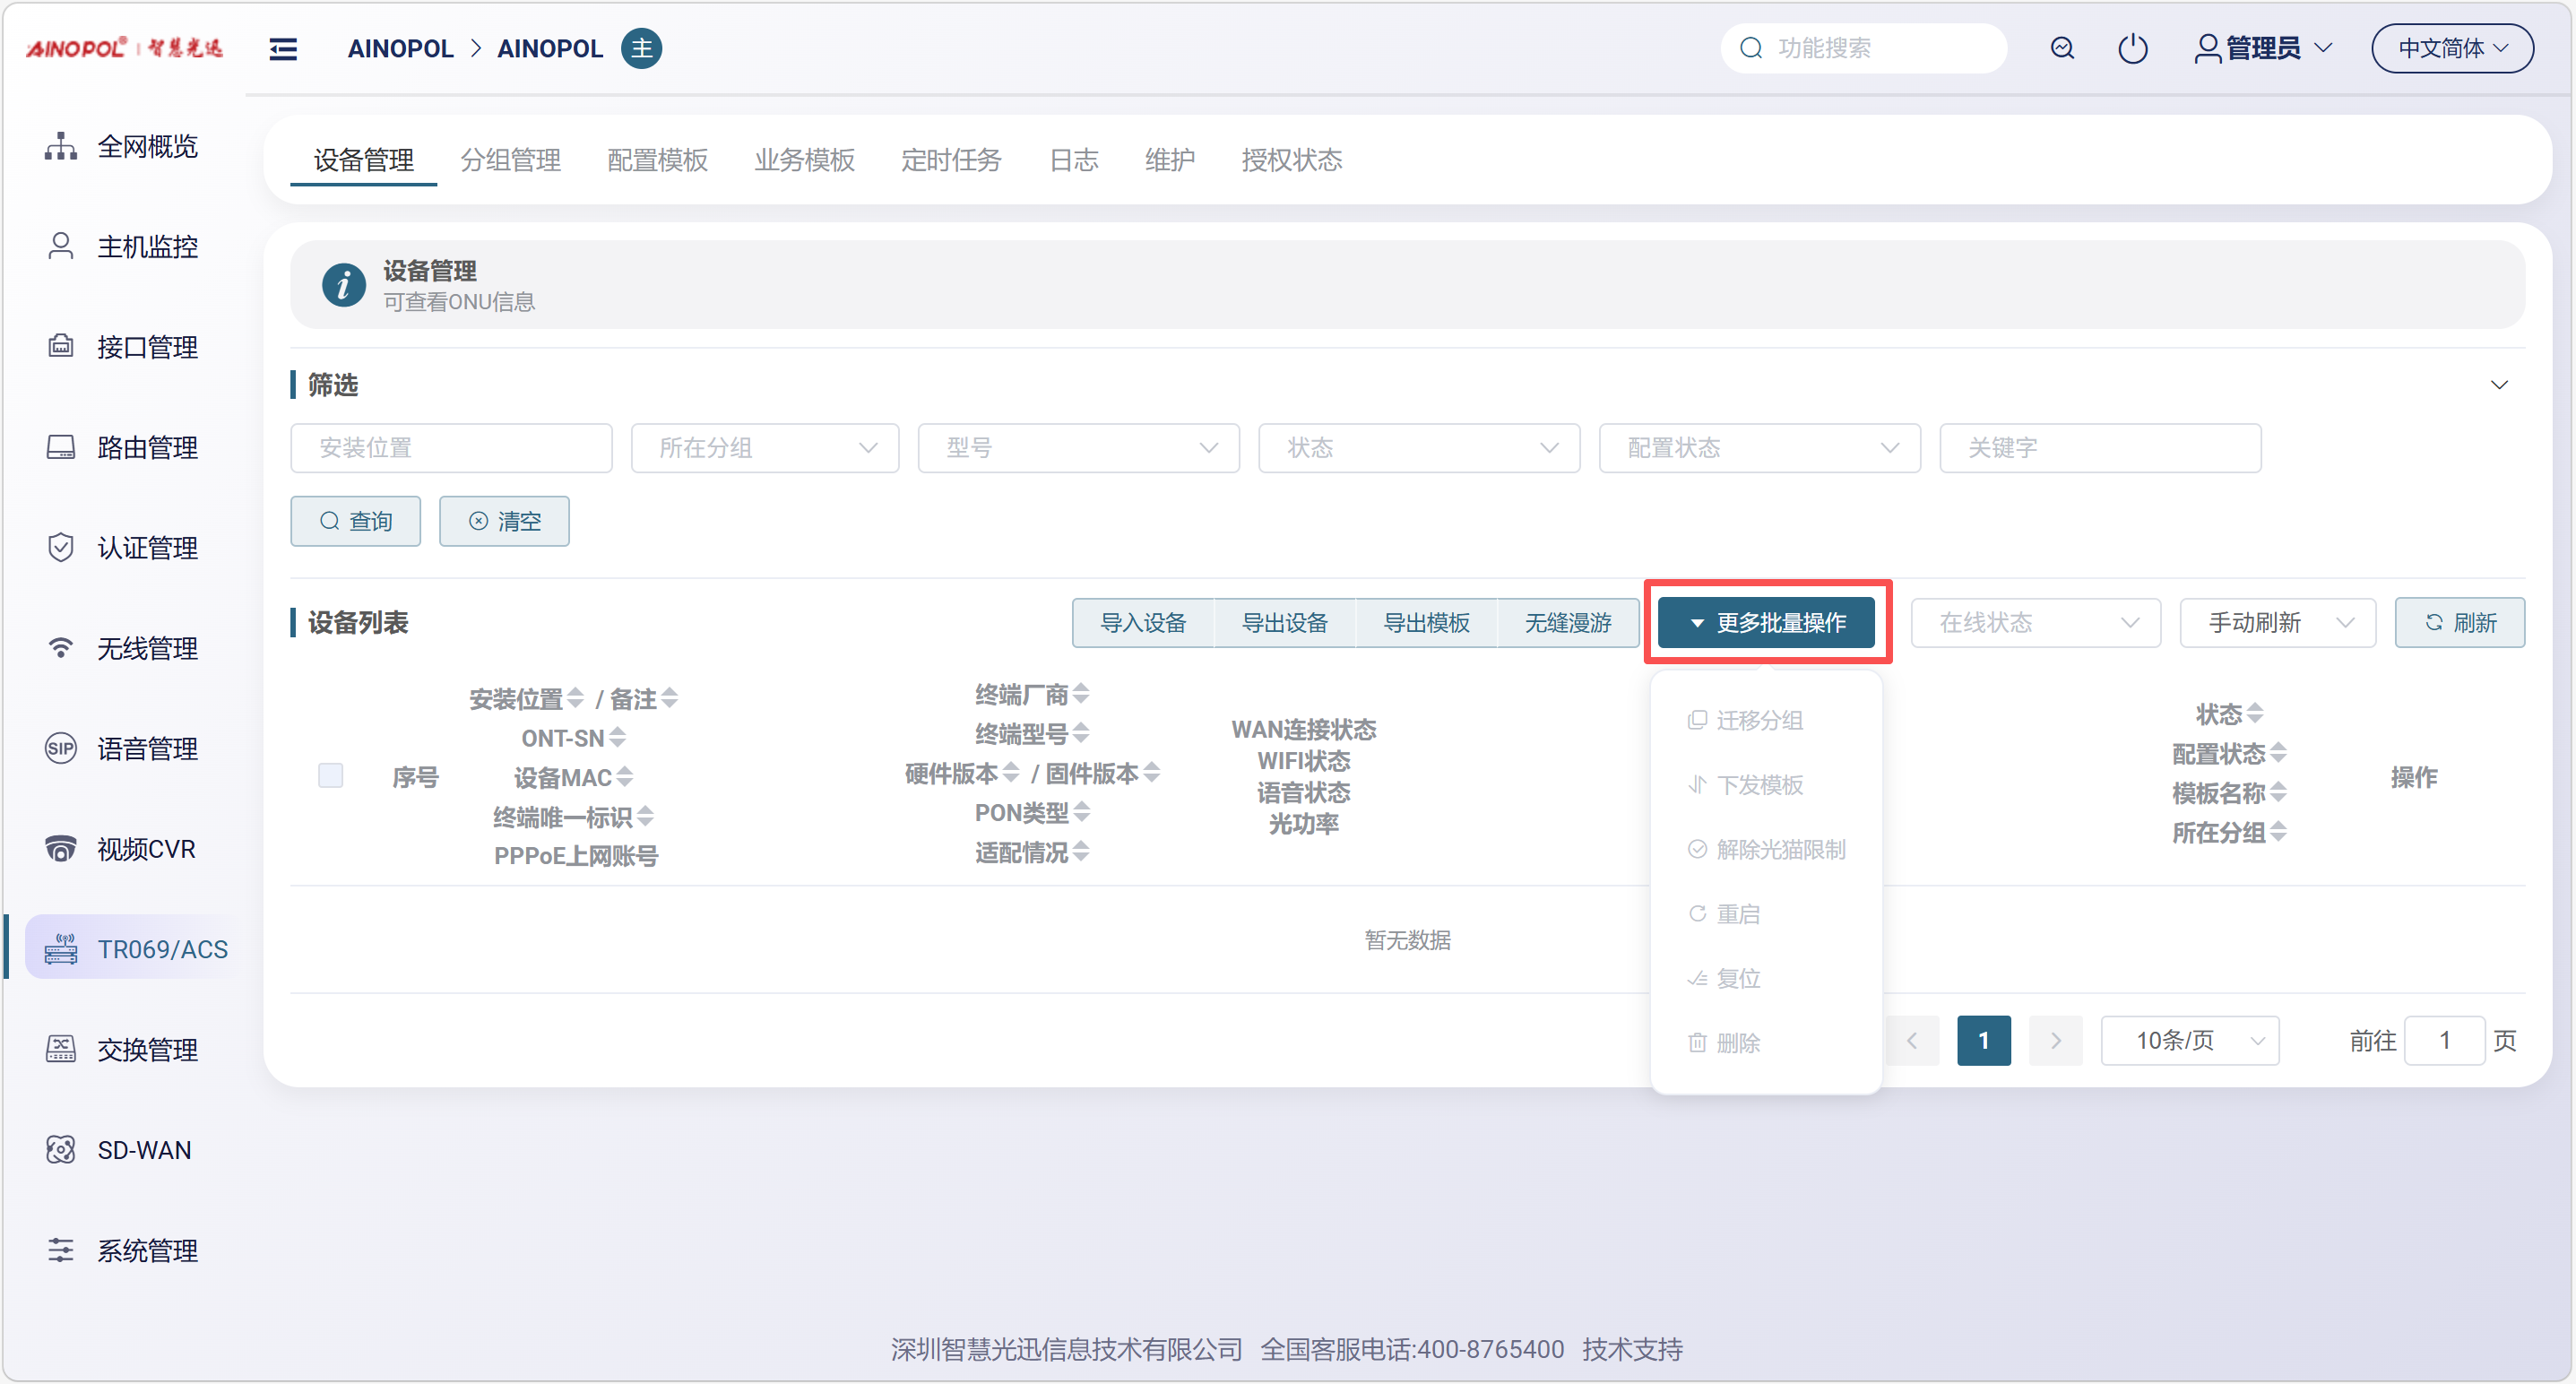Click the 设备管理 info icon
The image size is (2576, 1384).
[343, 285]
